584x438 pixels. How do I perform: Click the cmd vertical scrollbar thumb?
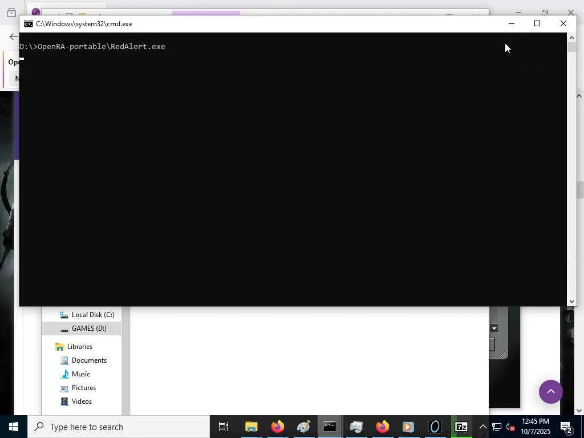tap(571, 47)
